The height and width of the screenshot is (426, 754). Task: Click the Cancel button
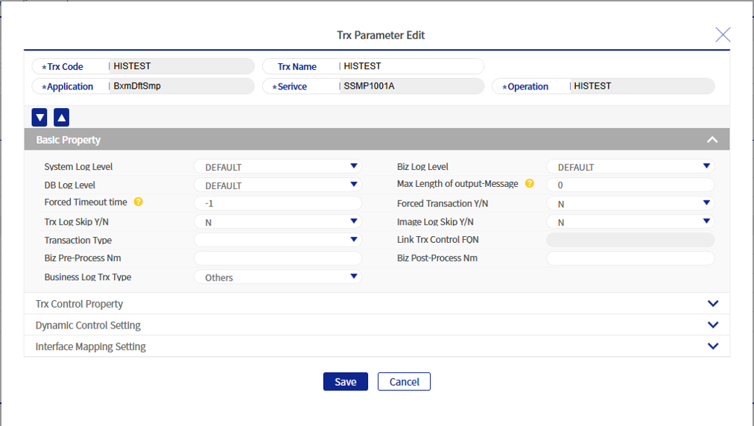tap(404, 381)
